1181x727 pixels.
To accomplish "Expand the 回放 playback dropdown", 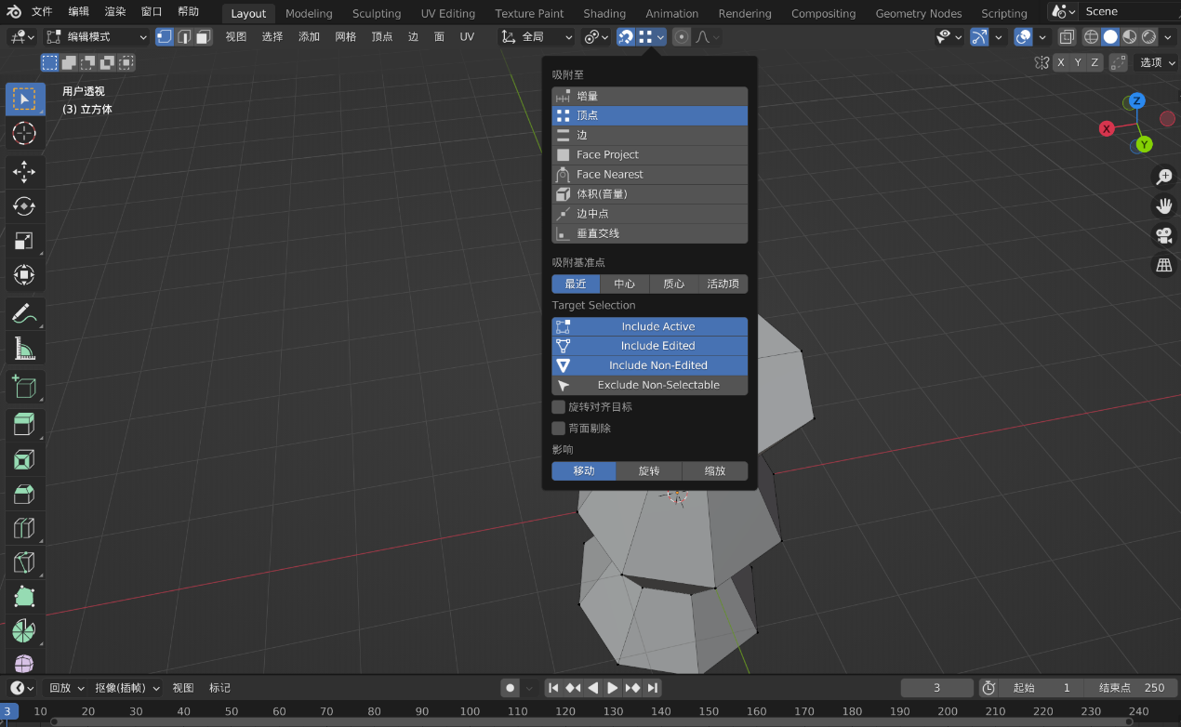I will point(67,688).
